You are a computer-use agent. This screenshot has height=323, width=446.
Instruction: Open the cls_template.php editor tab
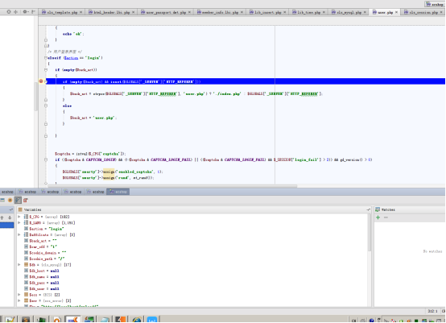(60, 12)
